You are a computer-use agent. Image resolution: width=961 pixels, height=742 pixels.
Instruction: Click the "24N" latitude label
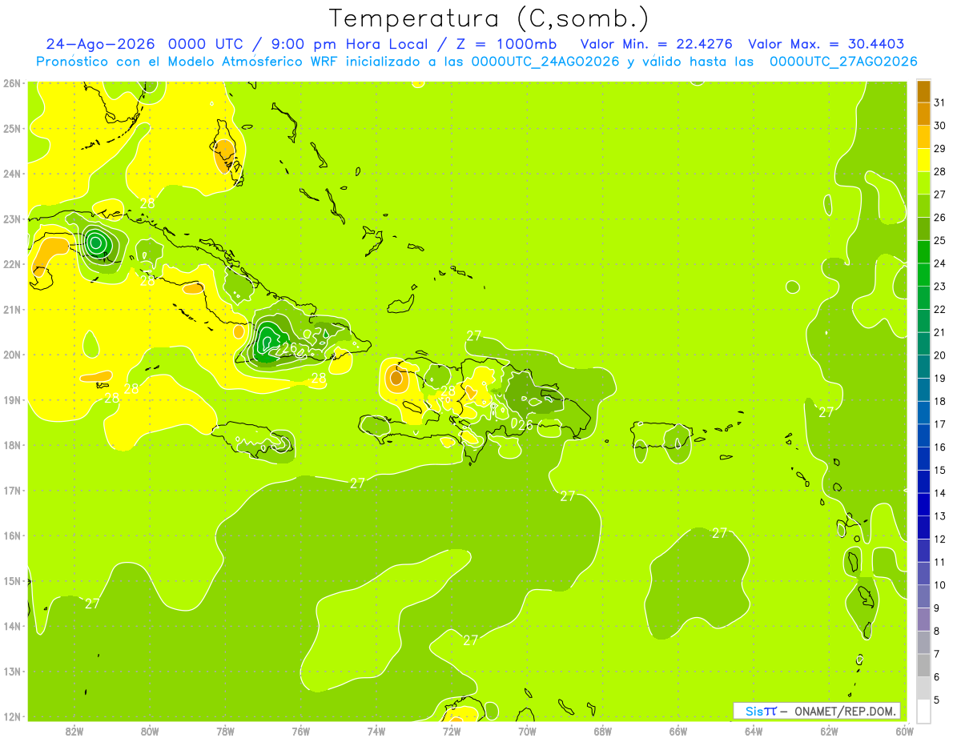12,174
